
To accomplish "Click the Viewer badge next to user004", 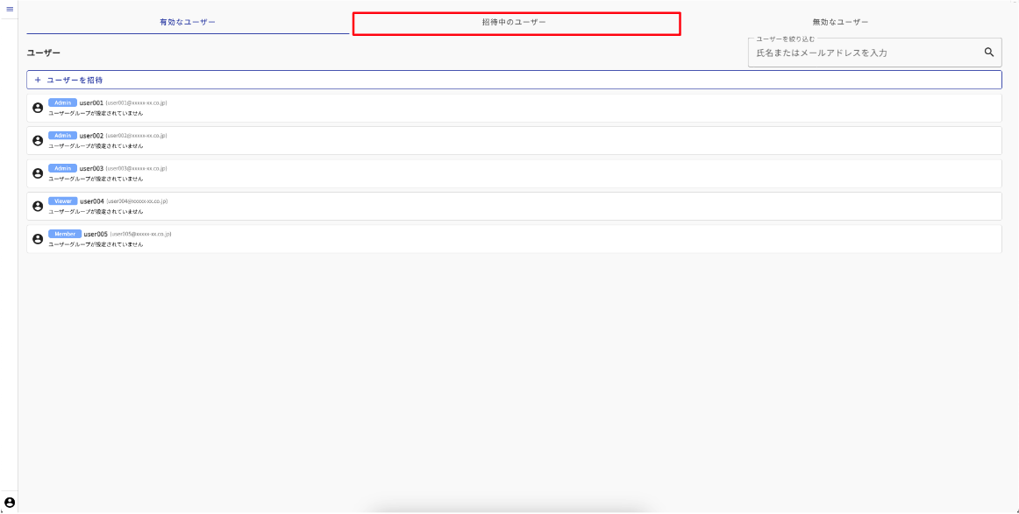I will [x=62, y=201].
